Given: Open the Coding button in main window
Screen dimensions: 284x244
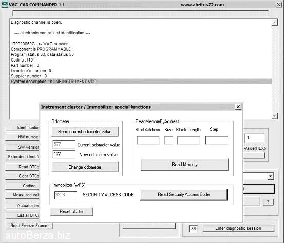Looking at the screenshot, I should pos(23,186).
